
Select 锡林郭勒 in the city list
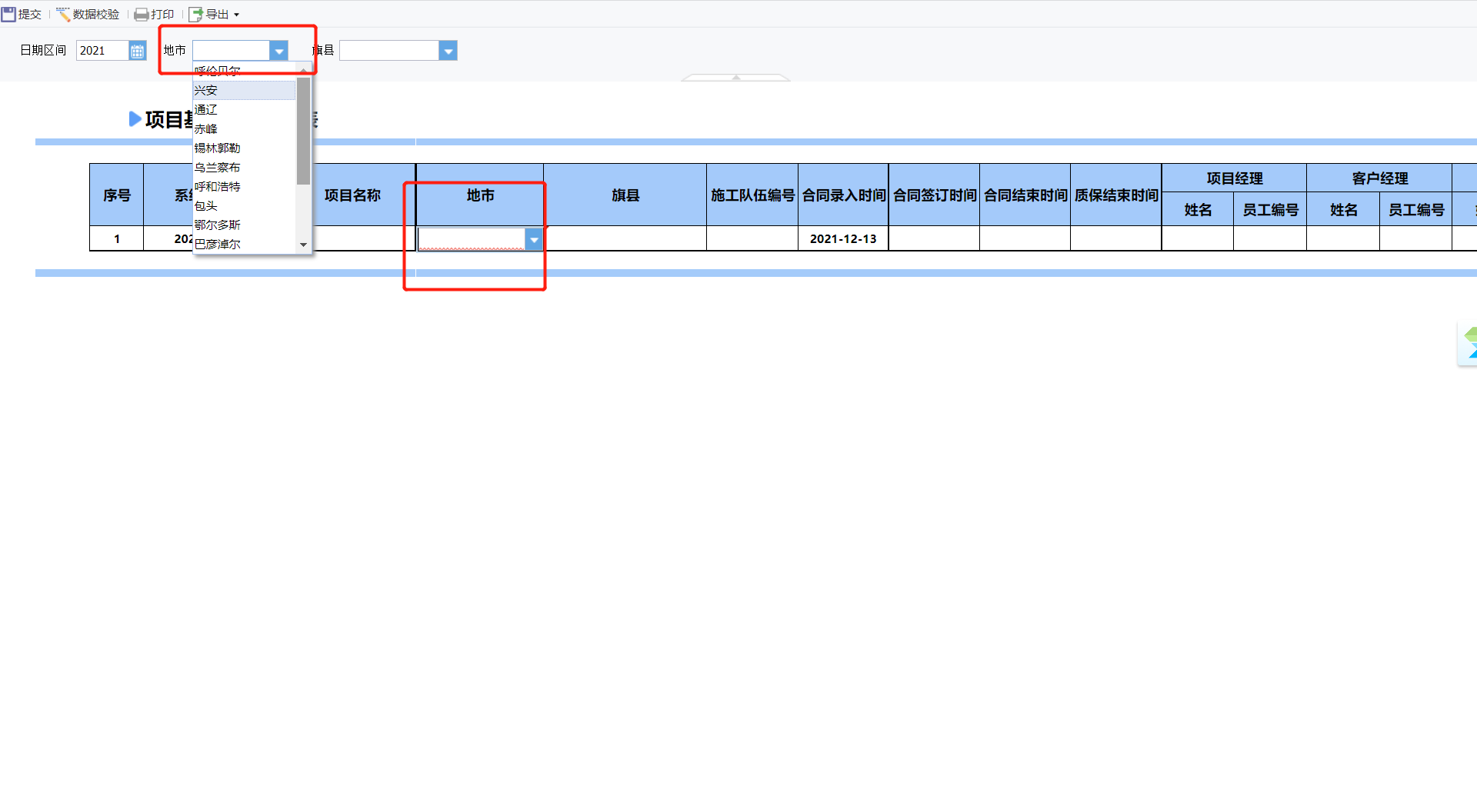(x=244, y=148)
